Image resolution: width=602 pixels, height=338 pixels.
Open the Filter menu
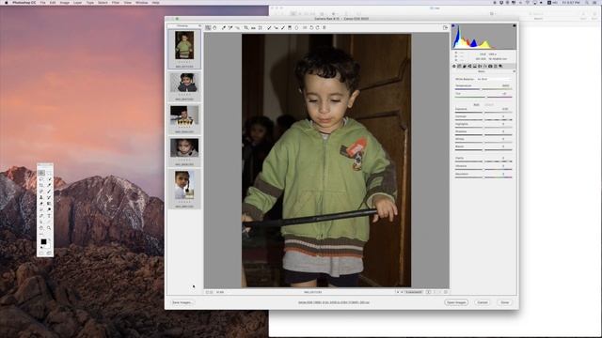116,2
